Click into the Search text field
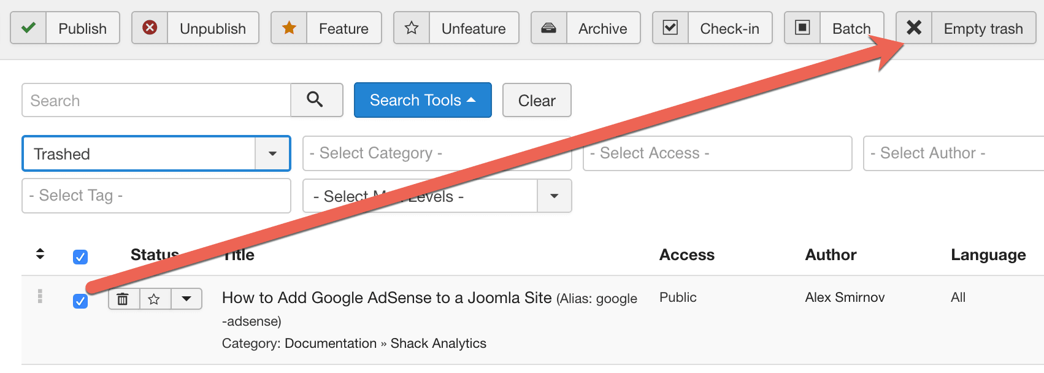This screenshot has height=373, width=1044. click(156, 101)
